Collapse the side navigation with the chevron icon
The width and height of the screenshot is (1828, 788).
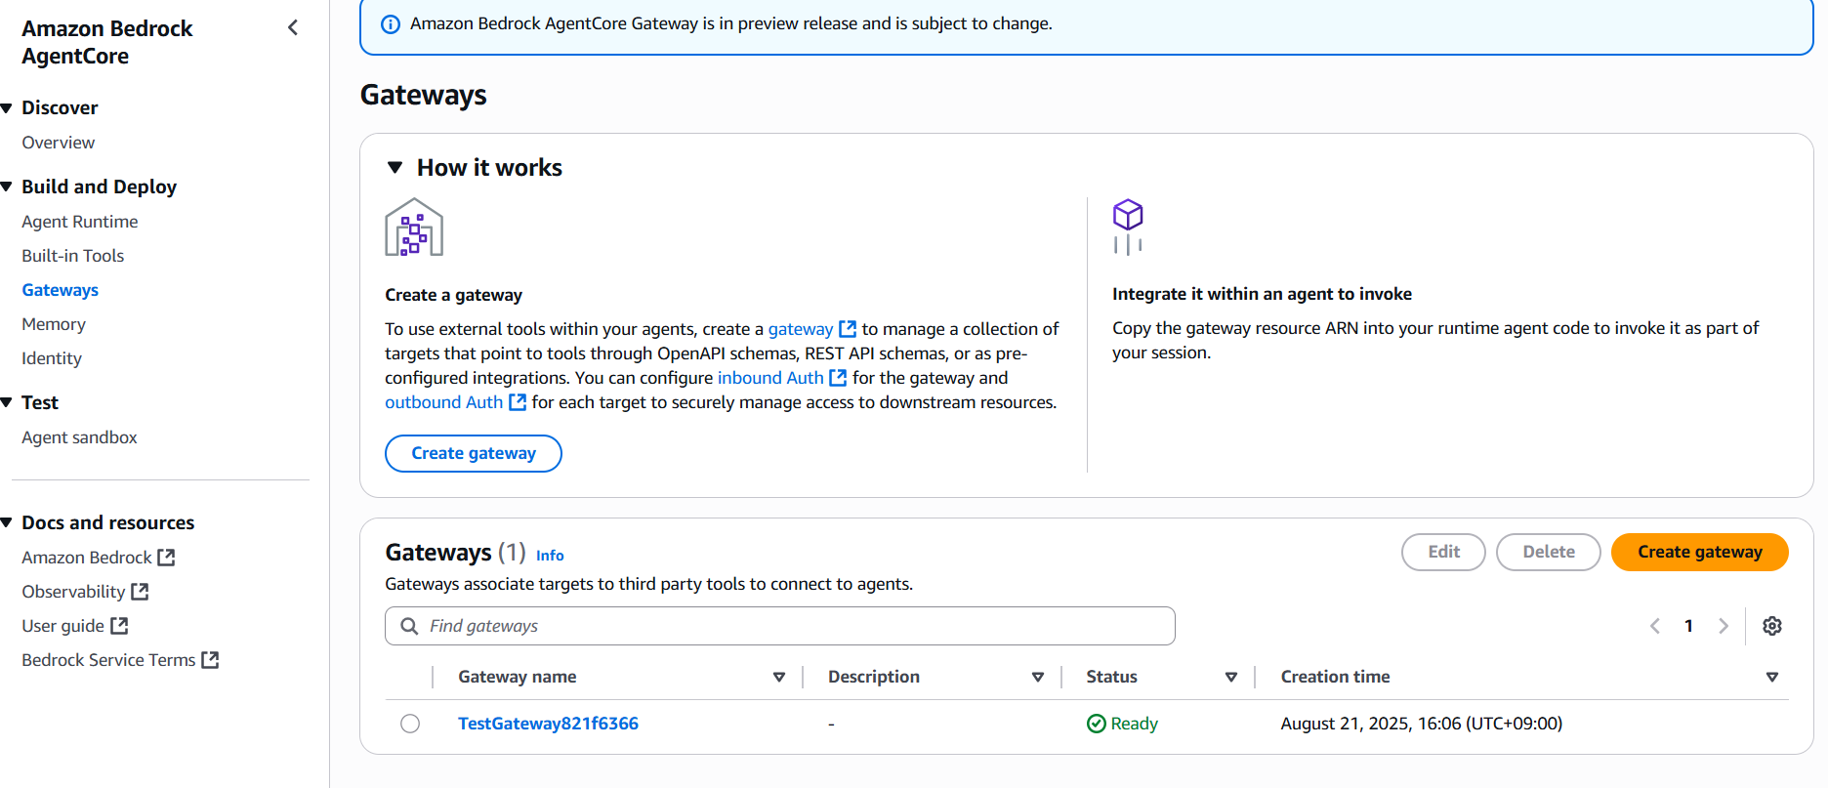[x=292, y=27]
